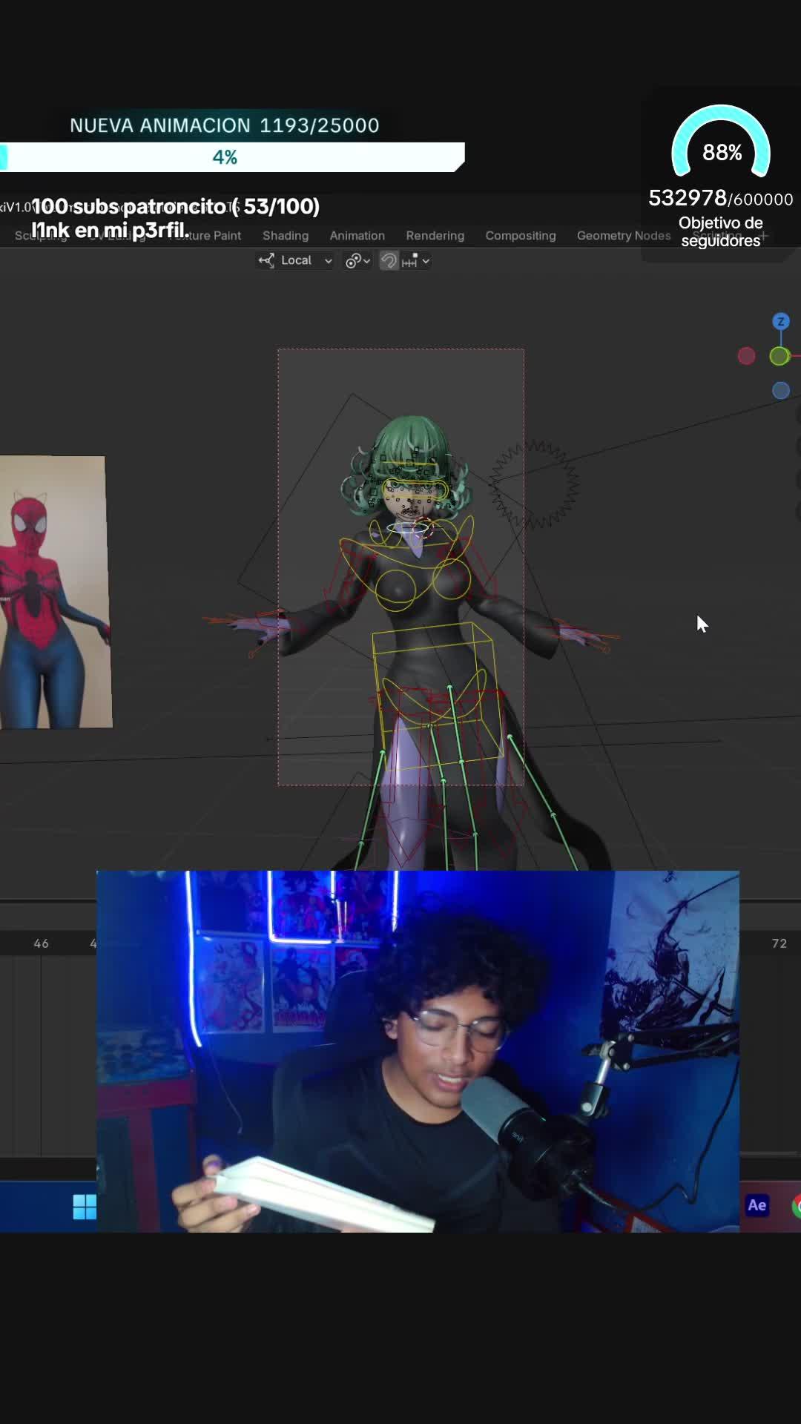Open the pivot point dropdown
The image size is (801, 1424).
[x=357, y=260]
